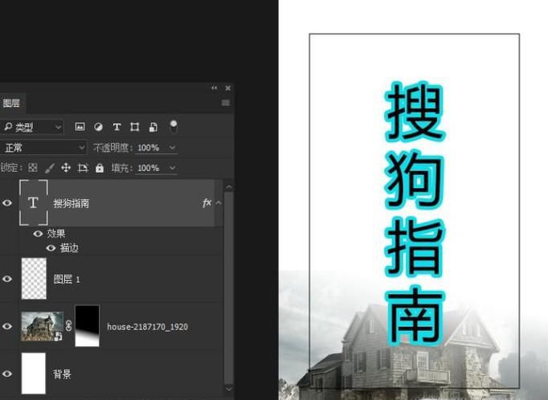Click the 效果 effects label
Viewport: 548px width, 400px height.
[56, 234]
